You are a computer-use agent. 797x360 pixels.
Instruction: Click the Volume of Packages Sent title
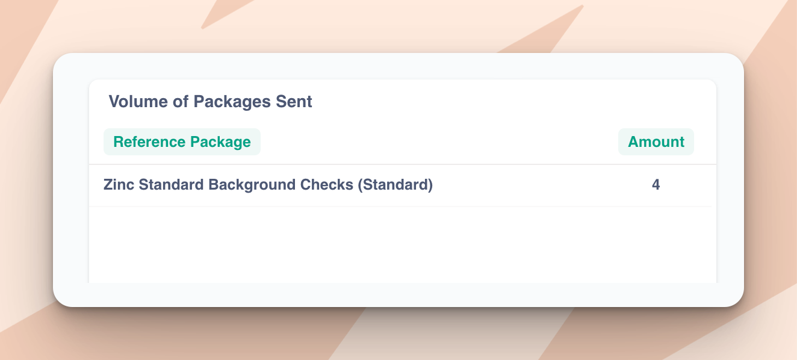211,102
